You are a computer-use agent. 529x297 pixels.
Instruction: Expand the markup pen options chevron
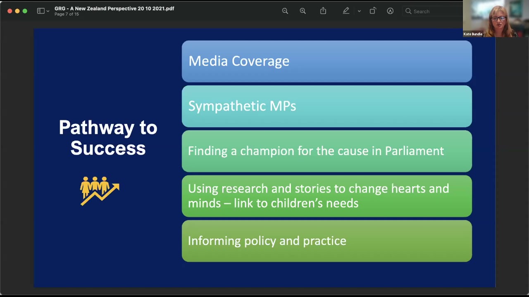pos(359,11)
